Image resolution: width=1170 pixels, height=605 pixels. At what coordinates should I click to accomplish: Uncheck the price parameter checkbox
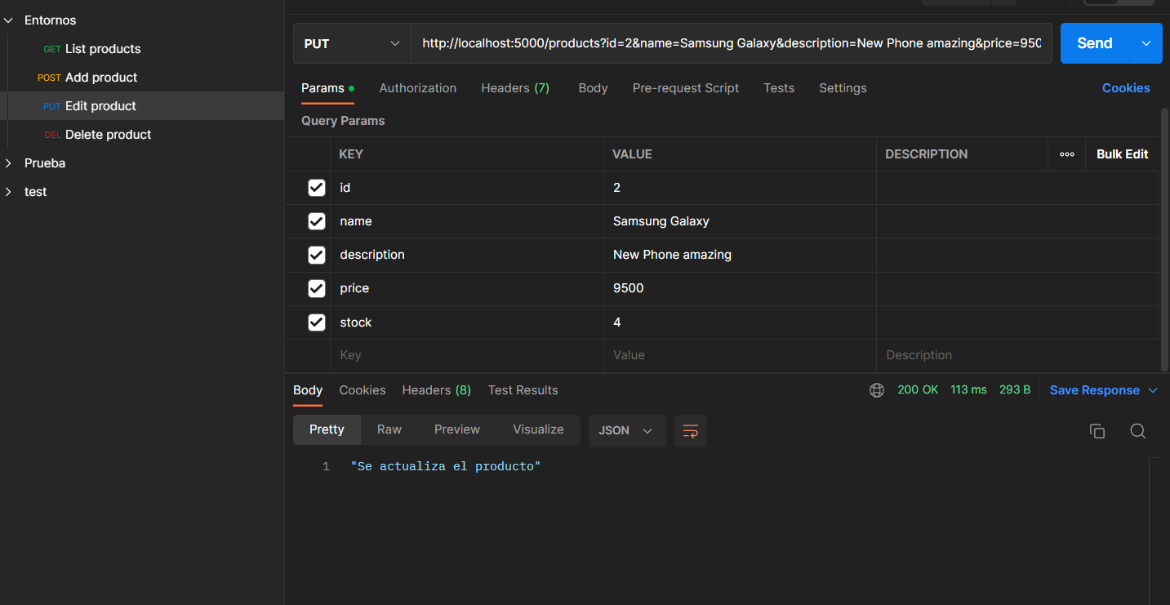(x=317, y=288)
